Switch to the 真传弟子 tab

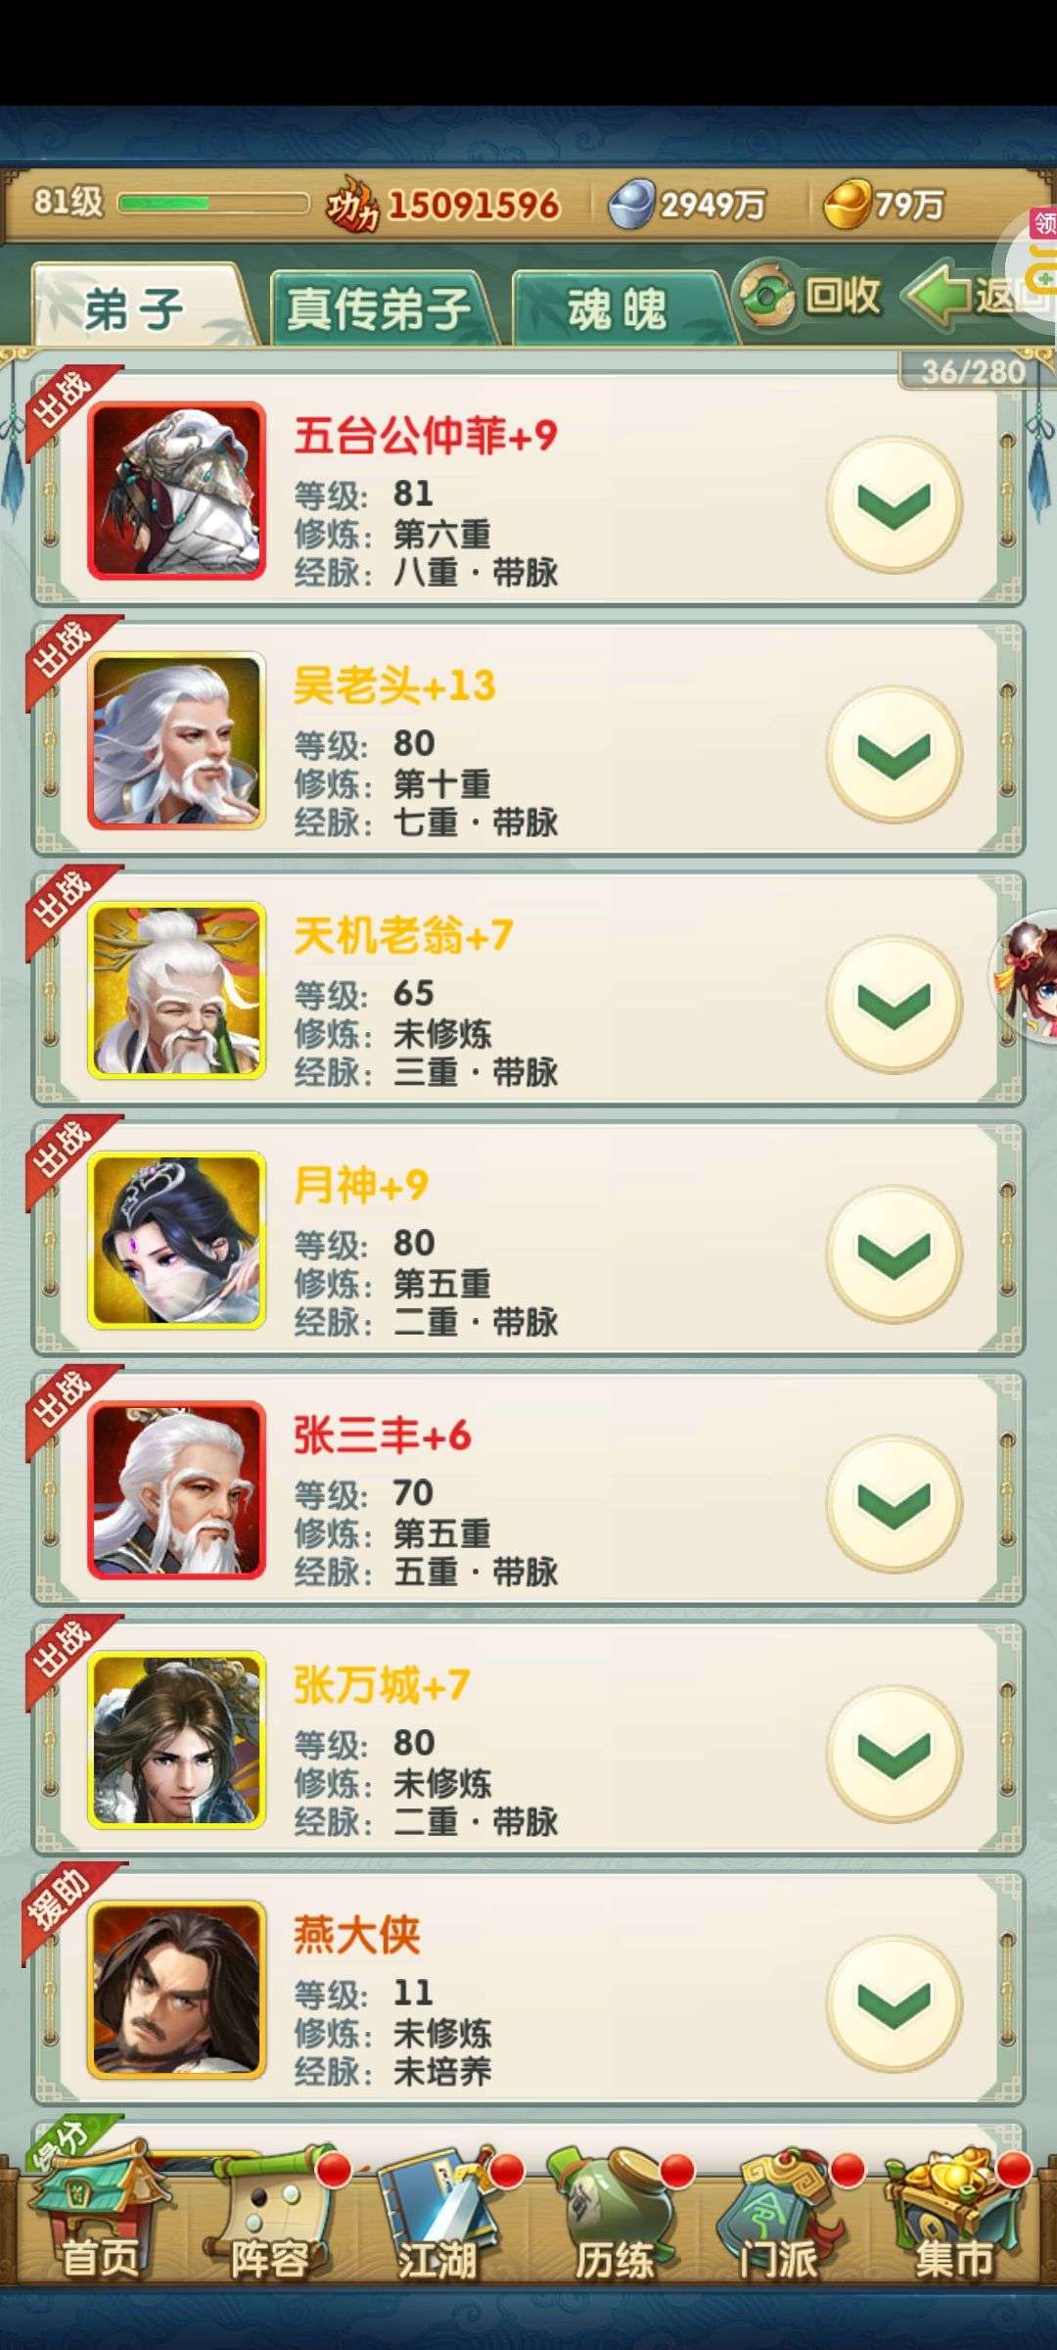(x=380, y=307)
